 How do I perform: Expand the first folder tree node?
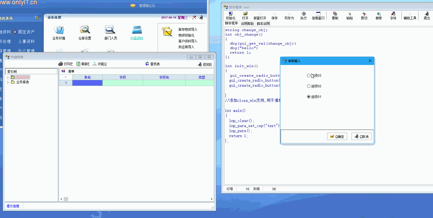(8, 77)
